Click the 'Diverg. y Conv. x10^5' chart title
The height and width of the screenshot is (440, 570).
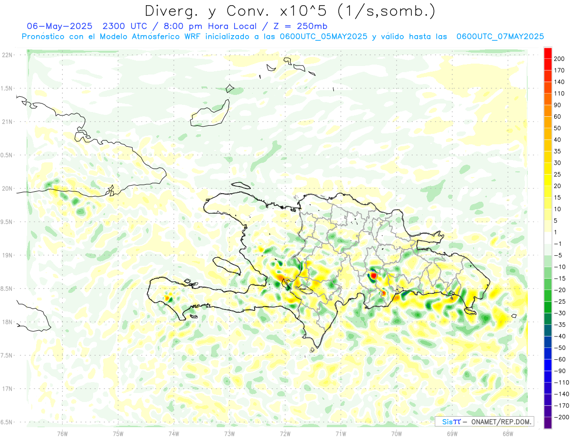(290, 10)
